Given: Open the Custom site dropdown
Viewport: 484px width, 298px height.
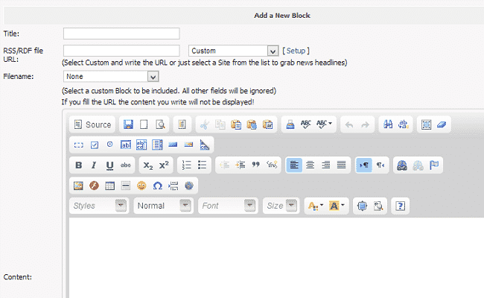Looking at the screenshot, I should point(233,51).
